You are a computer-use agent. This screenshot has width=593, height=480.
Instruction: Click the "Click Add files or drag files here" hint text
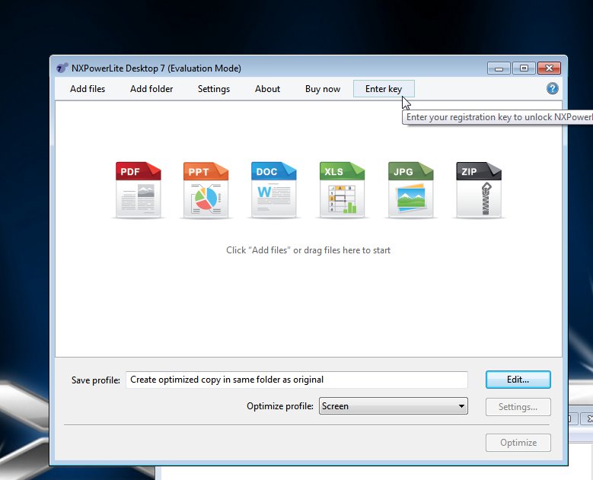[308, 250]
